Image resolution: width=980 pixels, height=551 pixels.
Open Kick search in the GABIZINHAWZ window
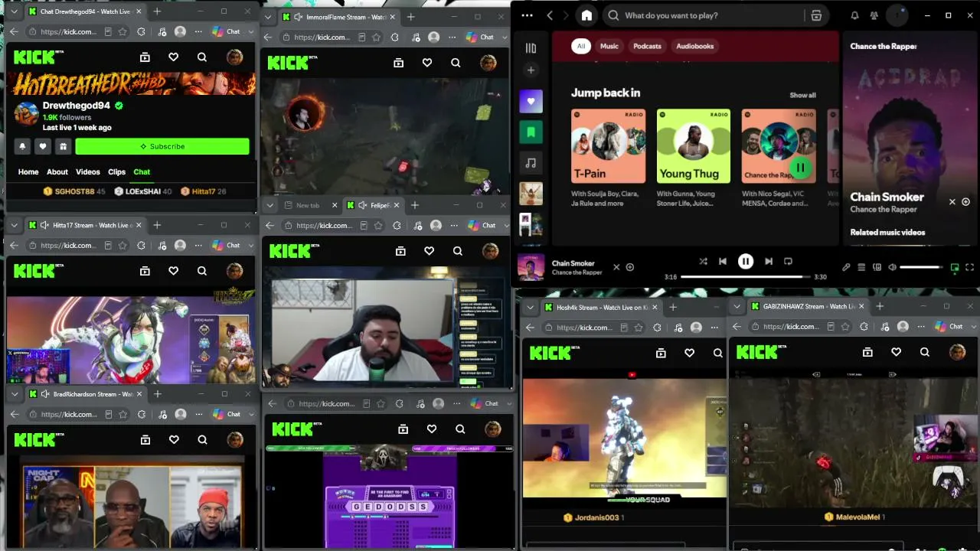coord(925,352)
